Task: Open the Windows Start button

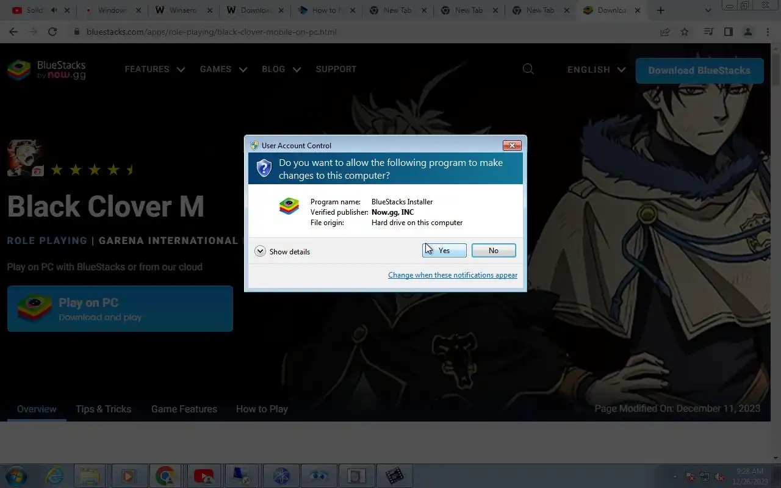Action: pos(15,476)
